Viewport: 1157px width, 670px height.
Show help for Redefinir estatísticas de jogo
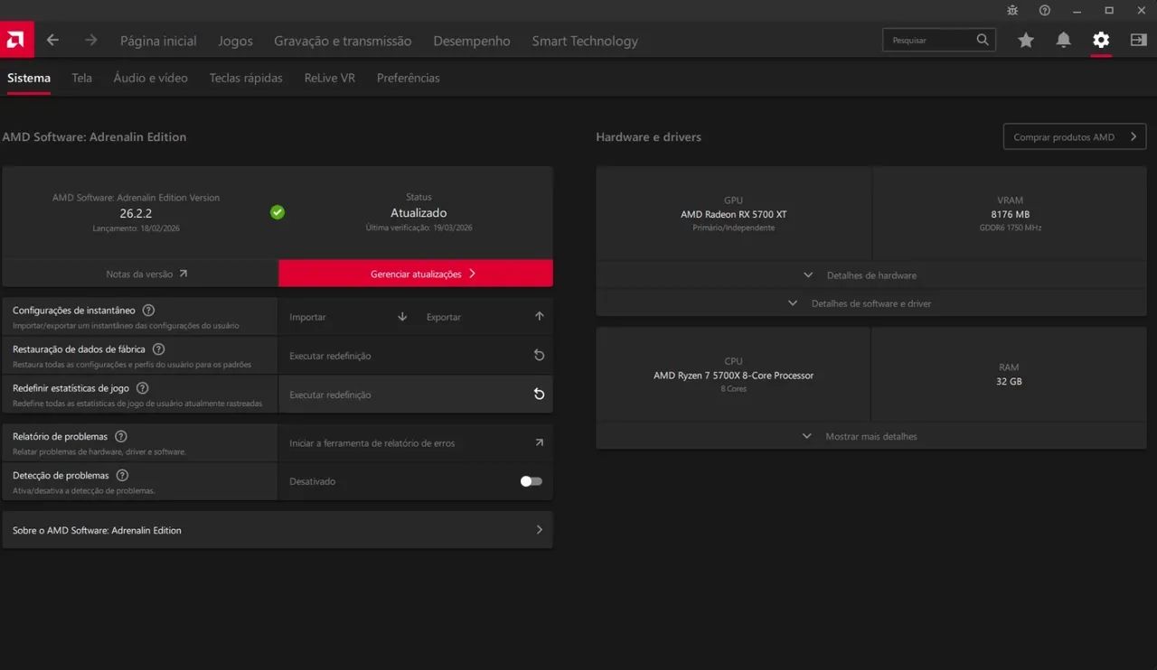(x=142, y=388)
